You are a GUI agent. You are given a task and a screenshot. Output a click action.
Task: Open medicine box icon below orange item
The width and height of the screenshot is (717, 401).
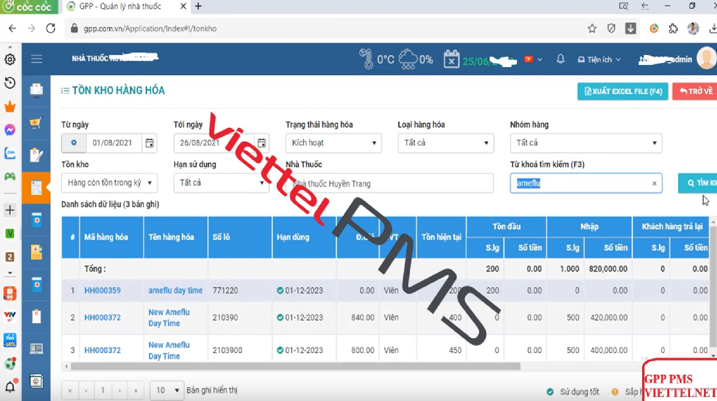36,220
